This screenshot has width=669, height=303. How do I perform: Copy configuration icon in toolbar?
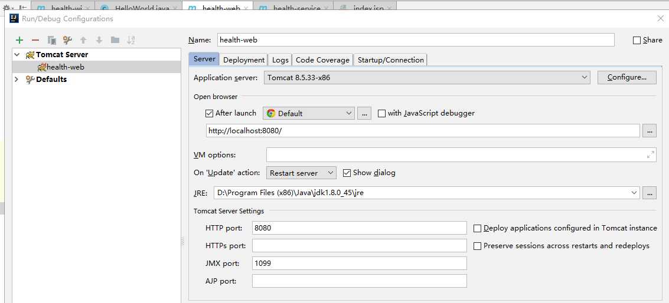[51, 40]
